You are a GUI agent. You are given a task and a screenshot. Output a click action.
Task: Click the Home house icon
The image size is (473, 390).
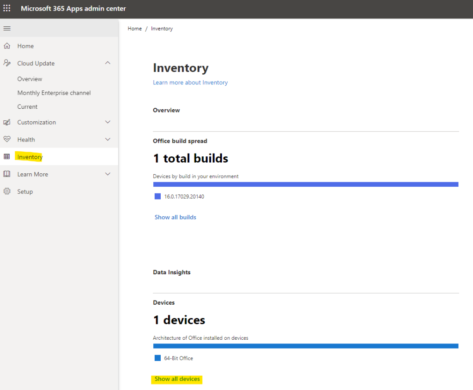coord(7,46)
